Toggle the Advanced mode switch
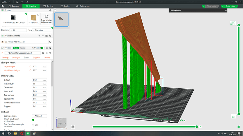Image resolution: width=243 pixels, height=136 pixels. 43,48
